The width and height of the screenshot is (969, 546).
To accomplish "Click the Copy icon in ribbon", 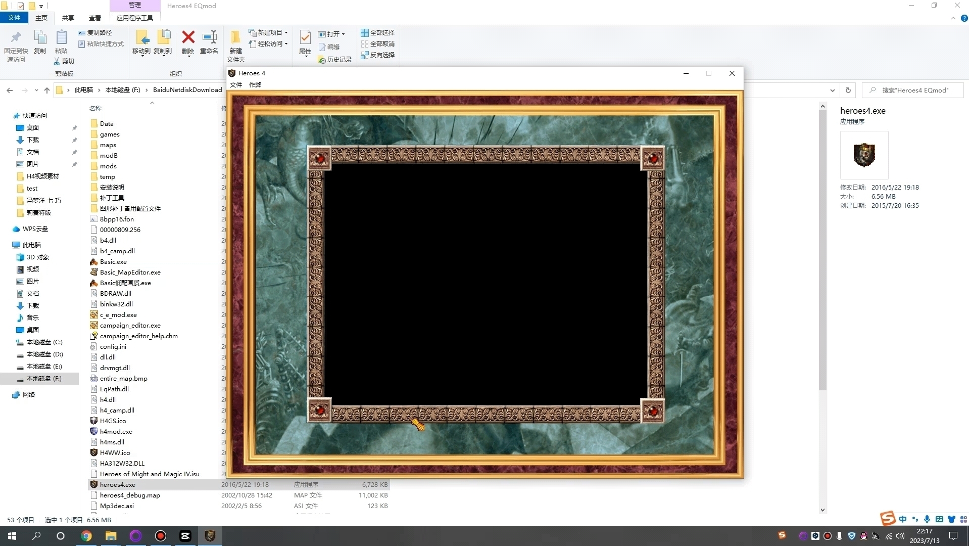I will click(40, 38).
